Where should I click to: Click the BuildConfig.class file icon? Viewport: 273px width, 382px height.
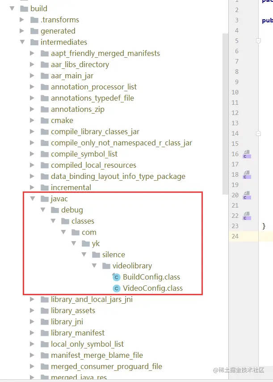(x=116, y=277)
